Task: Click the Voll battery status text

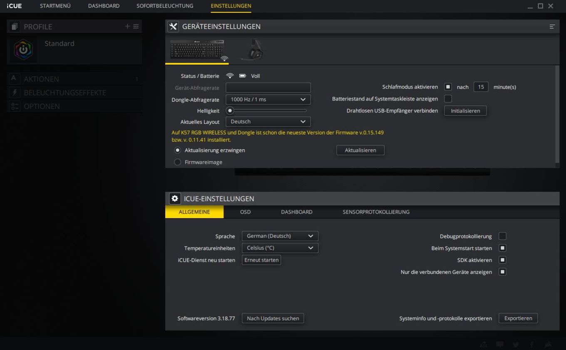Action: pyautogui.click(x=256, y=76)
